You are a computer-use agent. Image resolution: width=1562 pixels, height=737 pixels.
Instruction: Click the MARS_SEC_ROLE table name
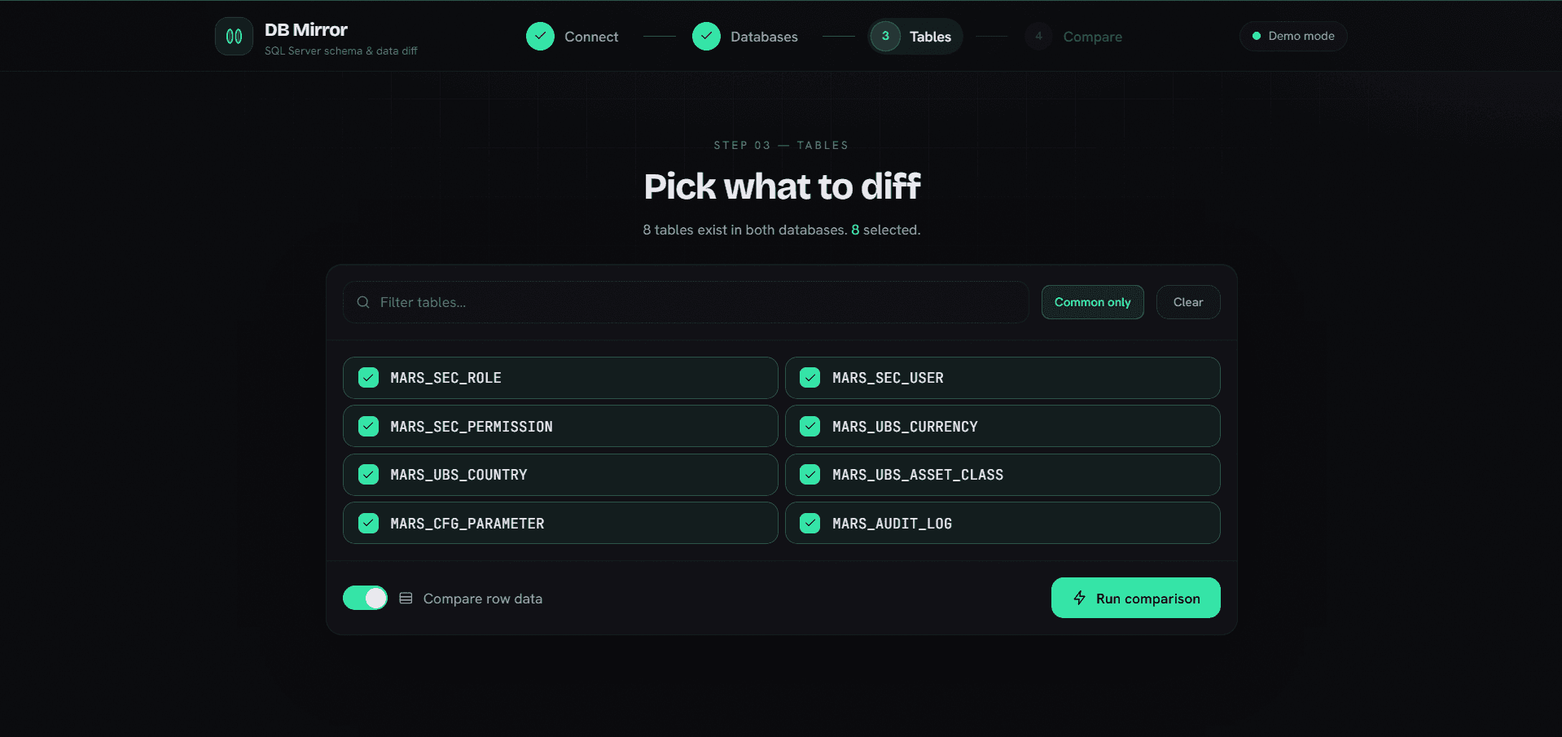(x=445, y=378)
